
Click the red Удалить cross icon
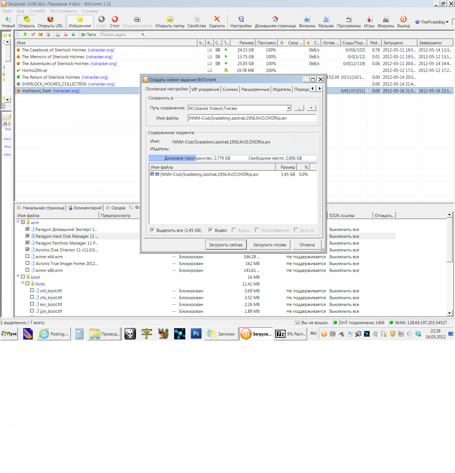coord(217,19)
